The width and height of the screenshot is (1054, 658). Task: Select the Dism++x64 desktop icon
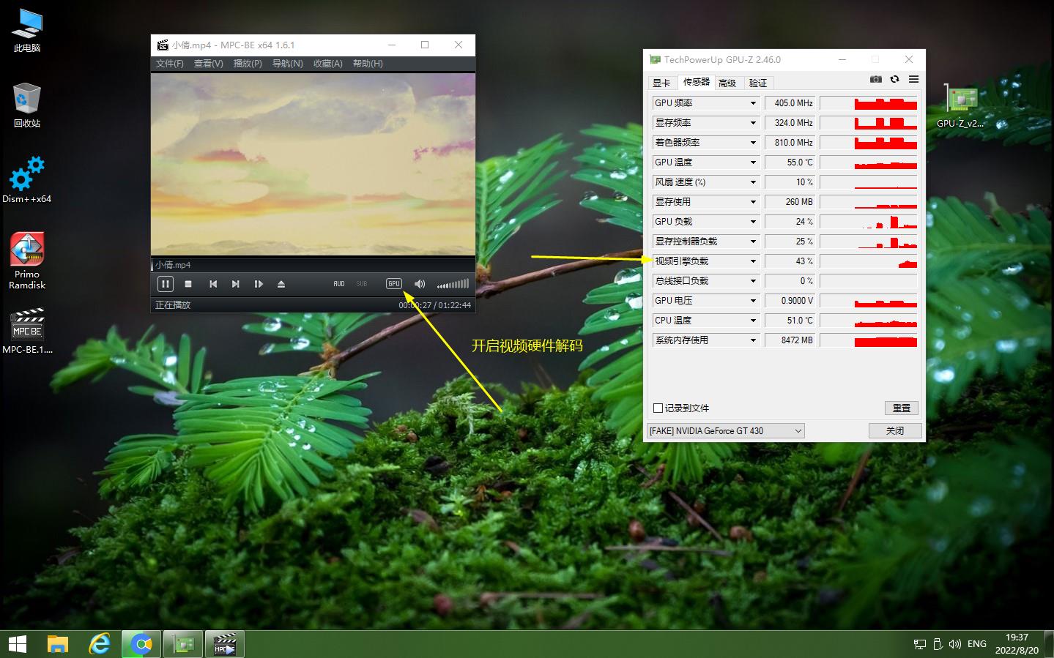[27, 180]
